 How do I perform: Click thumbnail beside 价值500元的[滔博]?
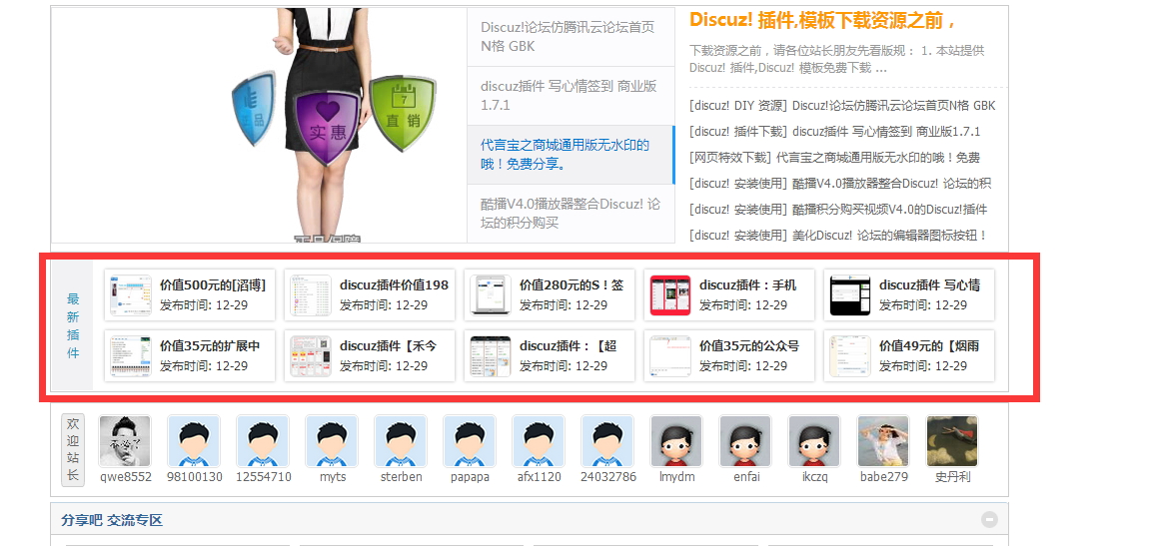point(131,295)
